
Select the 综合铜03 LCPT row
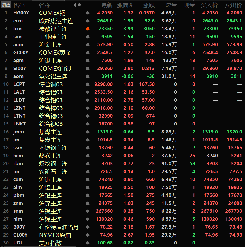tap(51, 84)
